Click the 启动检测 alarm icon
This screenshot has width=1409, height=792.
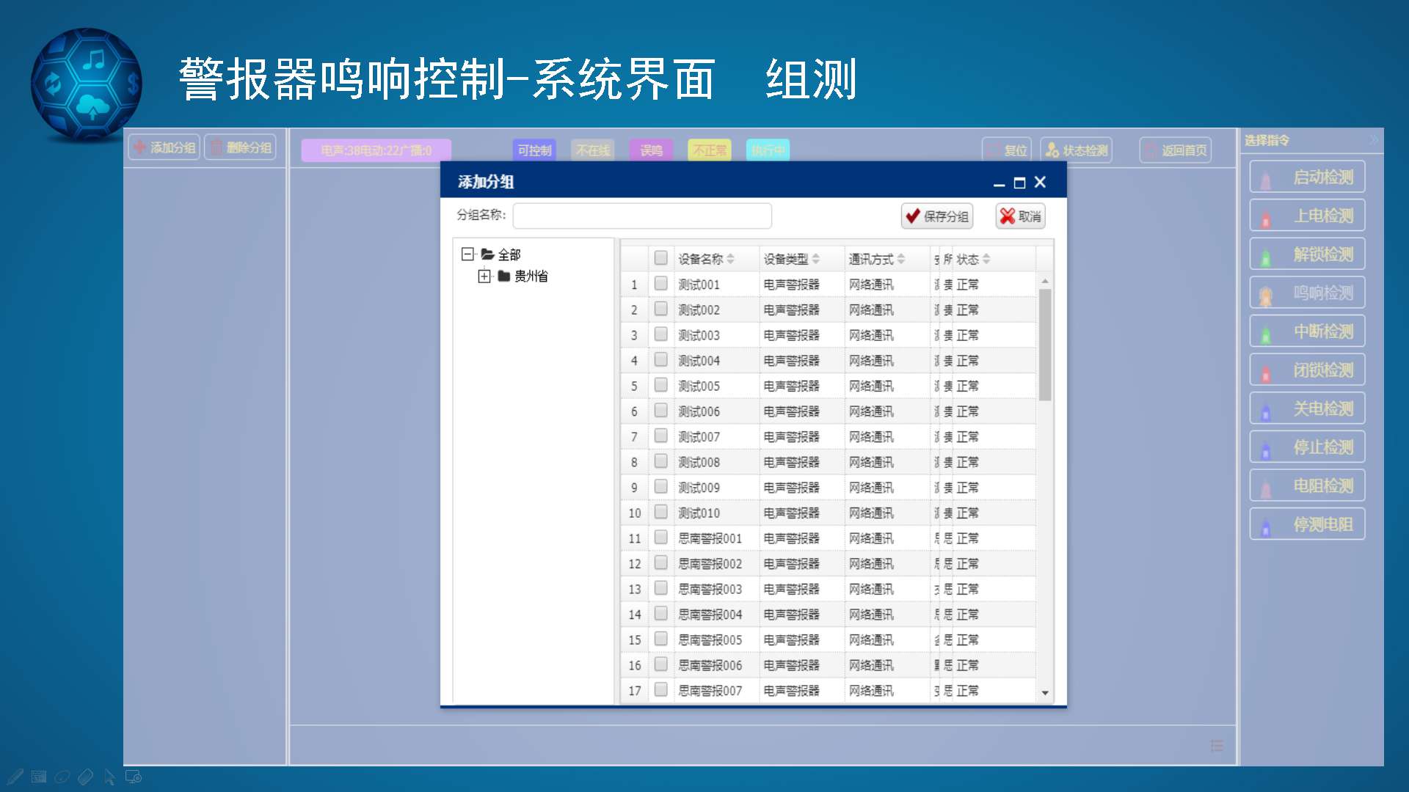click(1266, 180)
